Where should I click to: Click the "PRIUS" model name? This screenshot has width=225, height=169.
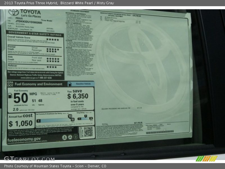[19, 18]
